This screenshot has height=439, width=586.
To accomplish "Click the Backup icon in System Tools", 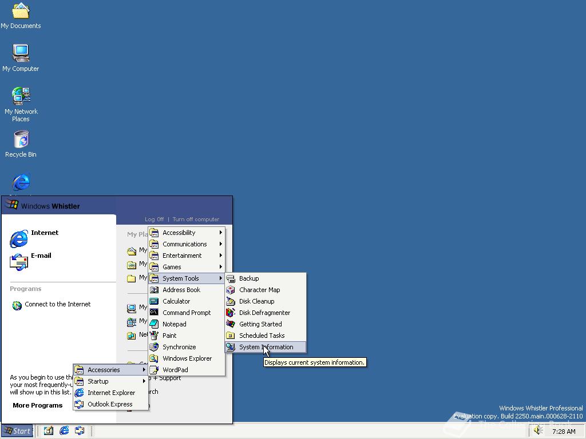I will (231, 278).
